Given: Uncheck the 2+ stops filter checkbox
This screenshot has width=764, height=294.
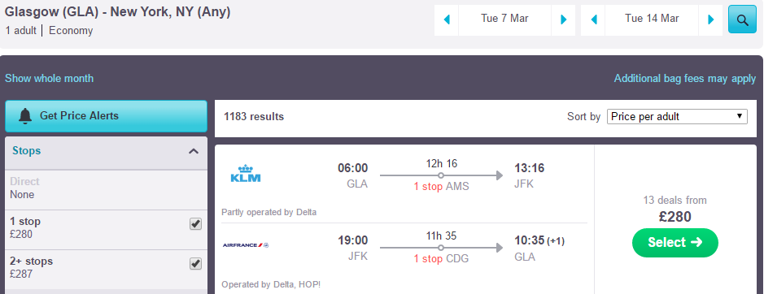Looking at the screenshot, I should coord(195,264).
